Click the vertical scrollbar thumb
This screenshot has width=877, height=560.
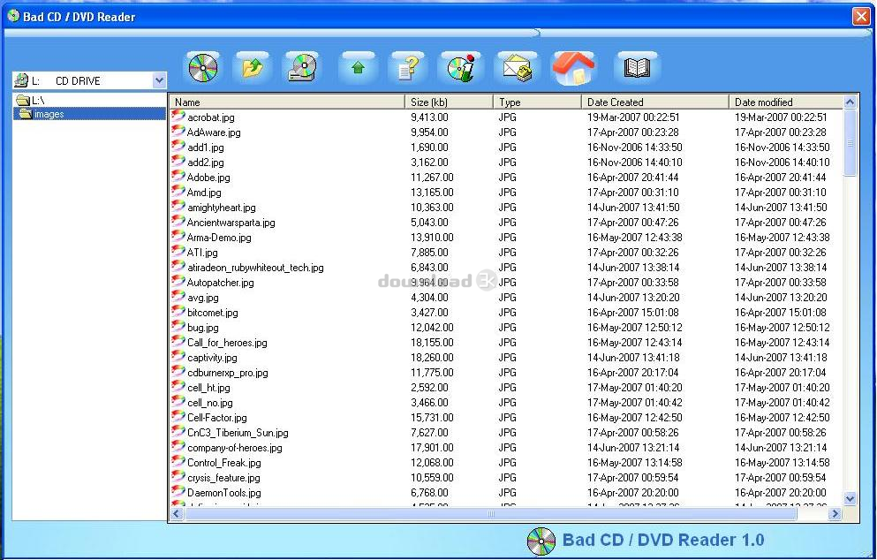pyautogui.click(x=851, y=143)
